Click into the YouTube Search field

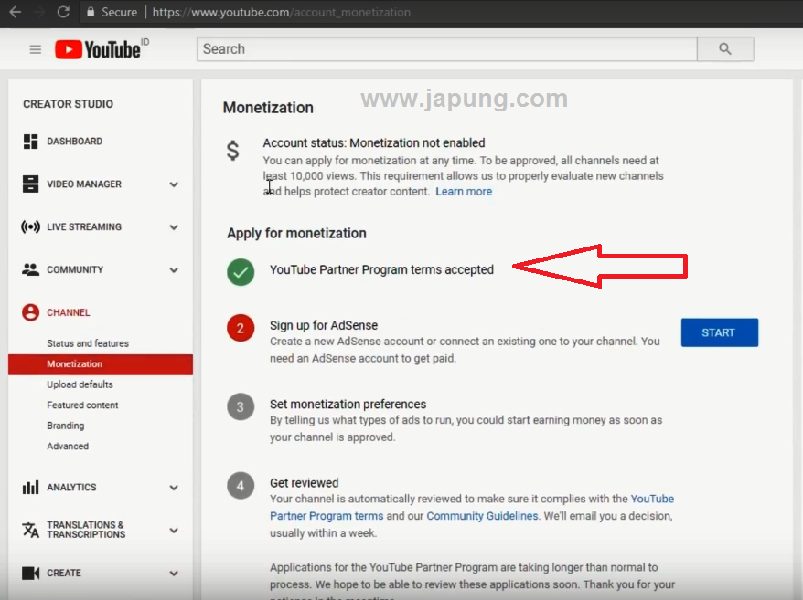click(x=447, y=49)
